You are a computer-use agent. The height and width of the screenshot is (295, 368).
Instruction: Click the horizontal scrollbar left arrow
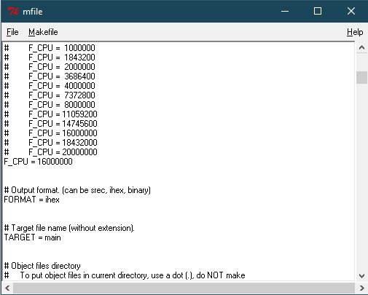click(7, 288)
